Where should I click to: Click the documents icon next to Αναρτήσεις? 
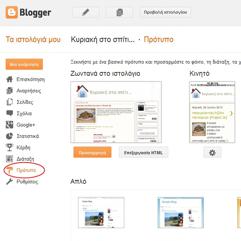pyautogui.click(x=9, y=91)
